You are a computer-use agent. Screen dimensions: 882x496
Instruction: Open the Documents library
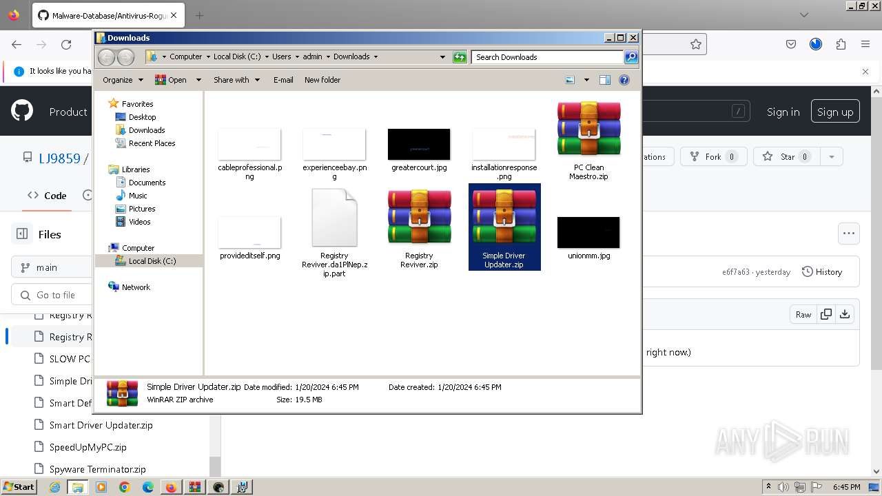(x=147, y=183)
